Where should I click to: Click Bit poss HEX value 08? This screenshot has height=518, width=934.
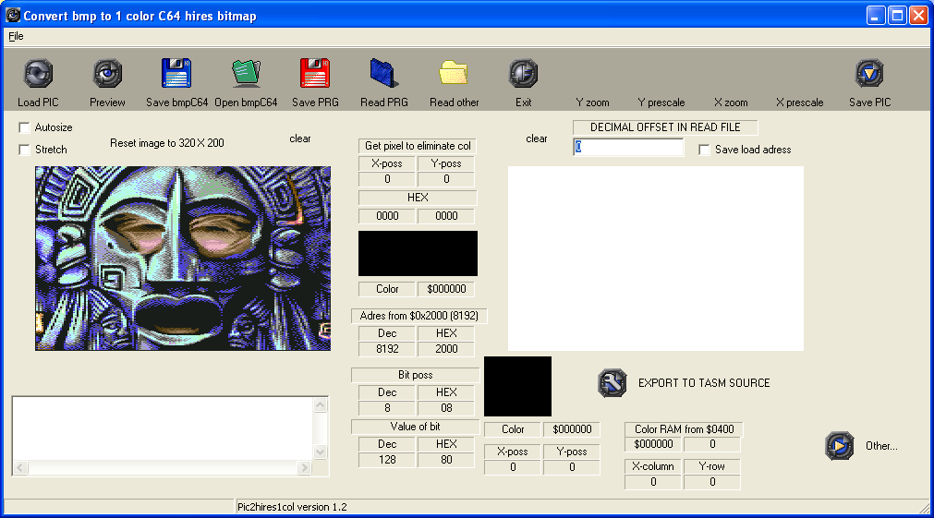click(x=446, y=408)
